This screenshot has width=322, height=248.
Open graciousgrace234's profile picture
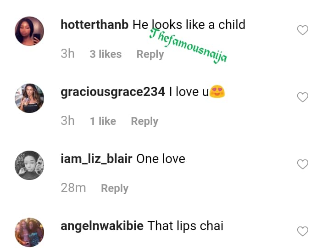[x=29, y=98]
